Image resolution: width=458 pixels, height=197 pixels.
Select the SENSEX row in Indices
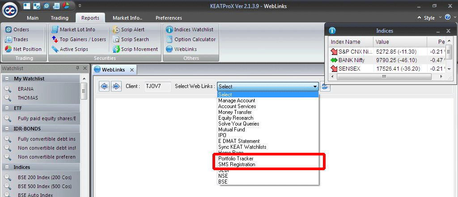coord(387,69)
